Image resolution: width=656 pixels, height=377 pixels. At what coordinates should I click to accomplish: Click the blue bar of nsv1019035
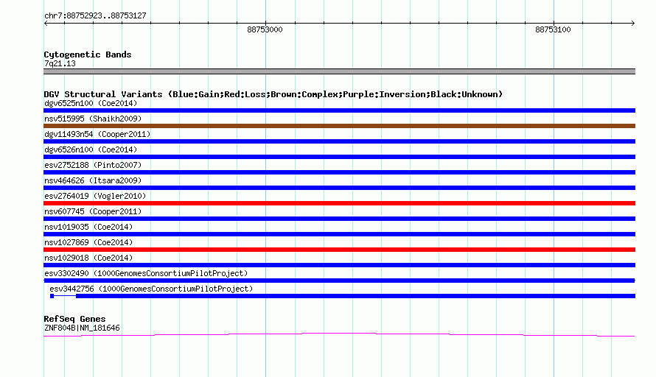(x=339, y=234)
